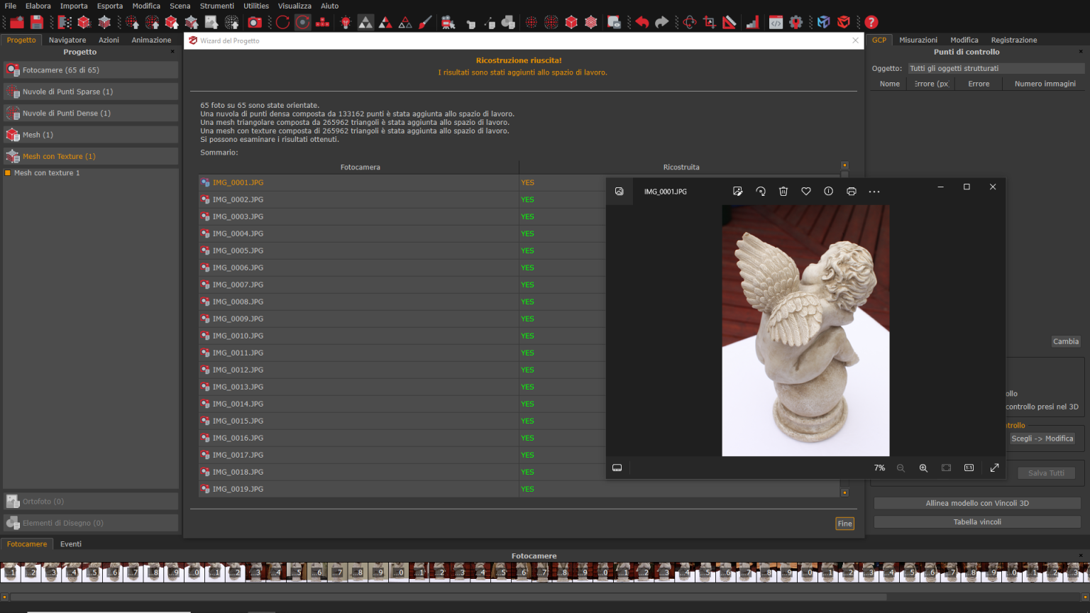Open the See more menu in the photo viewer
Viewport: 1090px width, 613px height.
coord(874,191)
